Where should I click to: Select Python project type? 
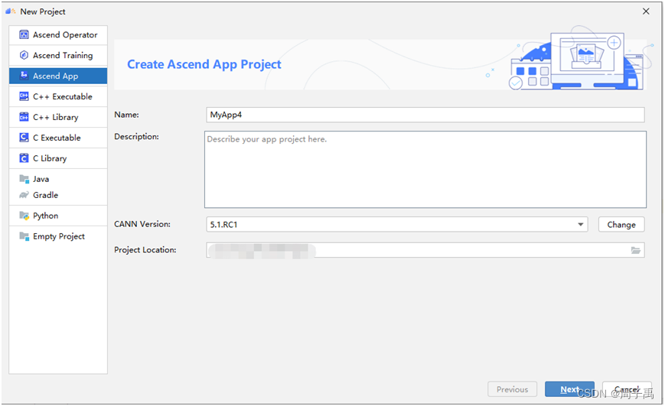pos(58,216)
